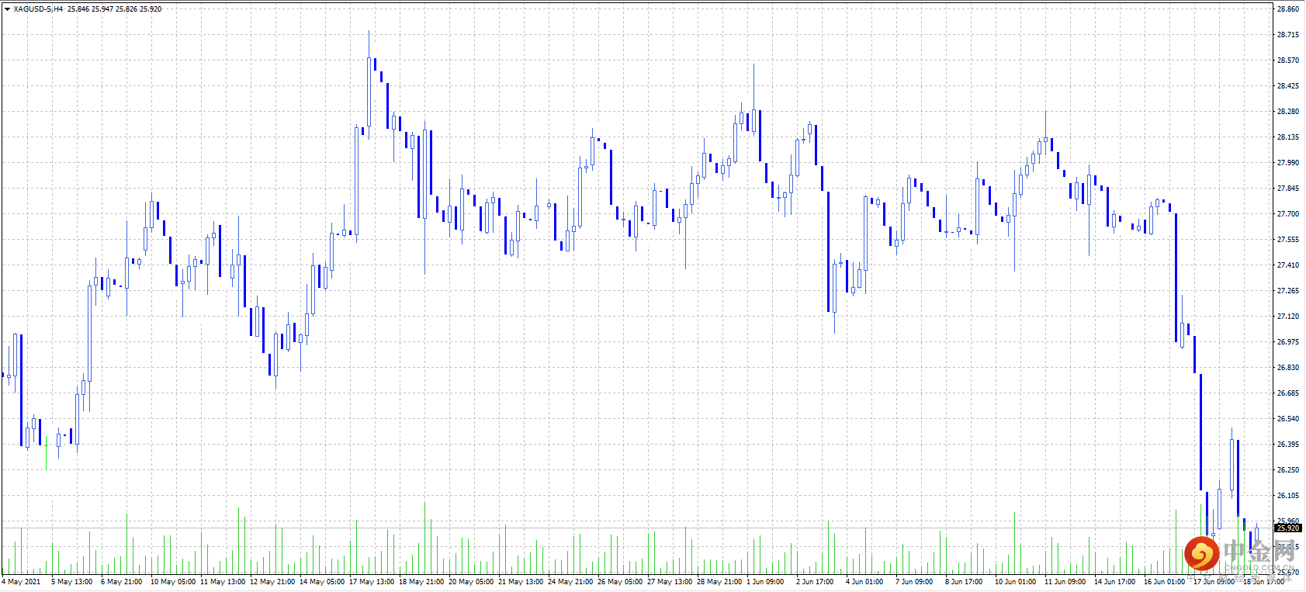Click the 10 May 05:00 time label

coord(173,582)
